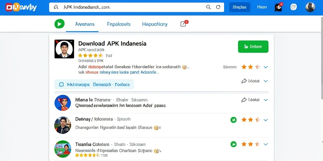Open the Heow link in the header
This screenshot has height=161, width=323.
tap(262, 7)
